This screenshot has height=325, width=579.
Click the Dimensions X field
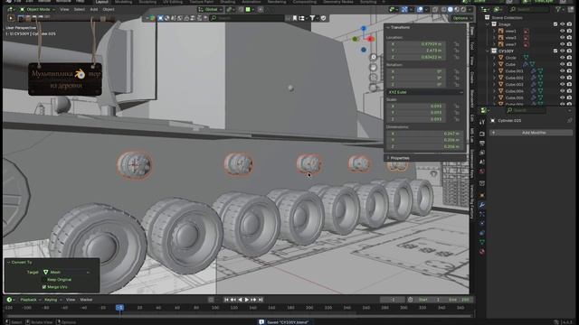pos(424,134)
